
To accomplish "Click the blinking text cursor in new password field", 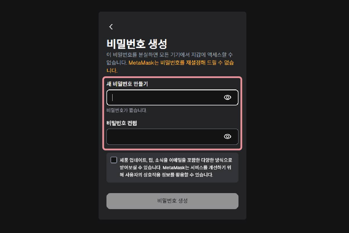I will 113,97.
